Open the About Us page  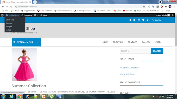point(118,42)
